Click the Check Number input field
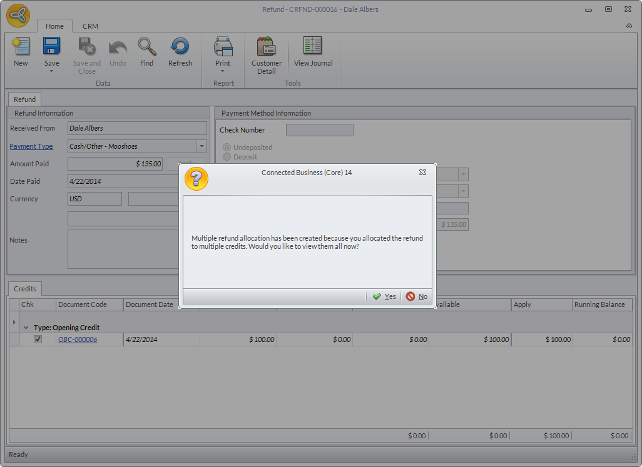This screenshot has height=467, width=642. [319, 130]
